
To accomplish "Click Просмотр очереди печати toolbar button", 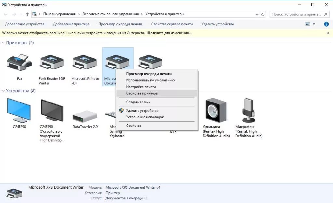I will [x=120, y=24].
